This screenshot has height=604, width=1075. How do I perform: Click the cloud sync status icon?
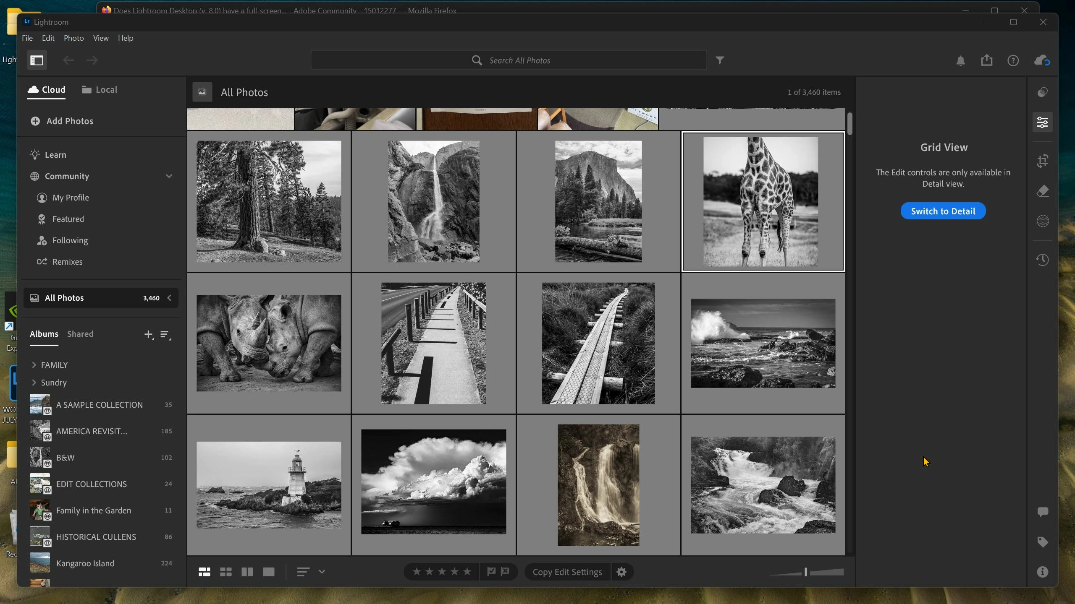(x=1042, y=60)
